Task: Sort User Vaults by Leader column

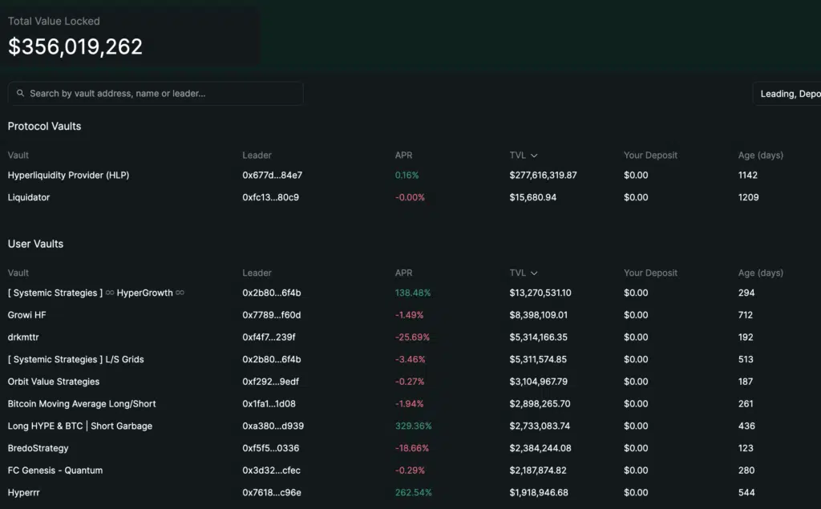Action: 257,273
